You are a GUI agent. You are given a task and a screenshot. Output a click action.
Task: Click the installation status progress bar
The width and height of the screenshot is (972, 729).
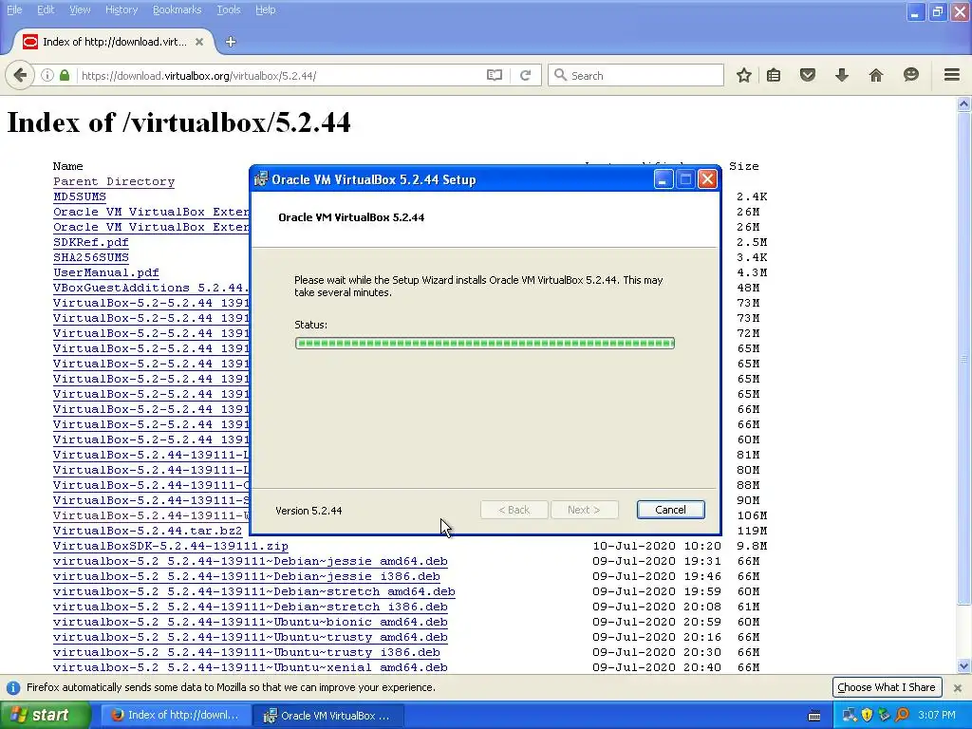click(485, 343)
